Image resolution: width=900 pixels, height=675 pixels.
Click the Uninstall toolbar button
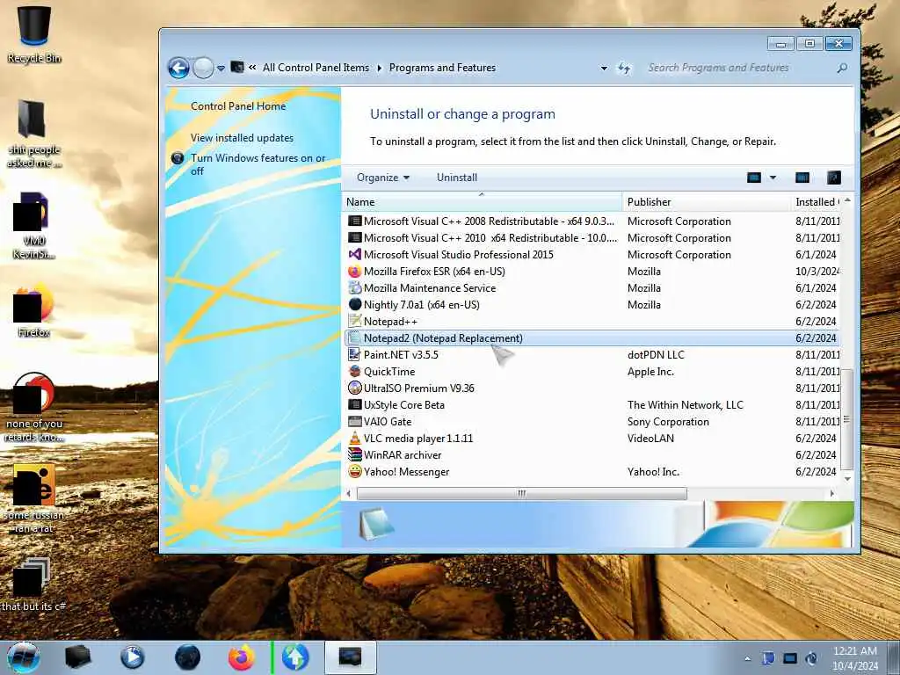coord(457,178)
